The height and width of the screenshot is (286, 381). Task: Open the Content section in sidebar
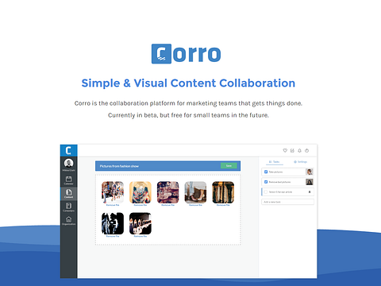click(x=68, y=194)
